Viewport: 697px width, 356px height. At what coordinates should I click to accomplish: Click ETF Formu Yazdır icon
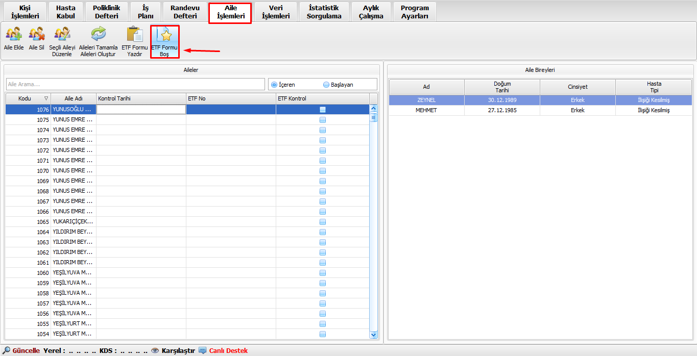(135, 34)
